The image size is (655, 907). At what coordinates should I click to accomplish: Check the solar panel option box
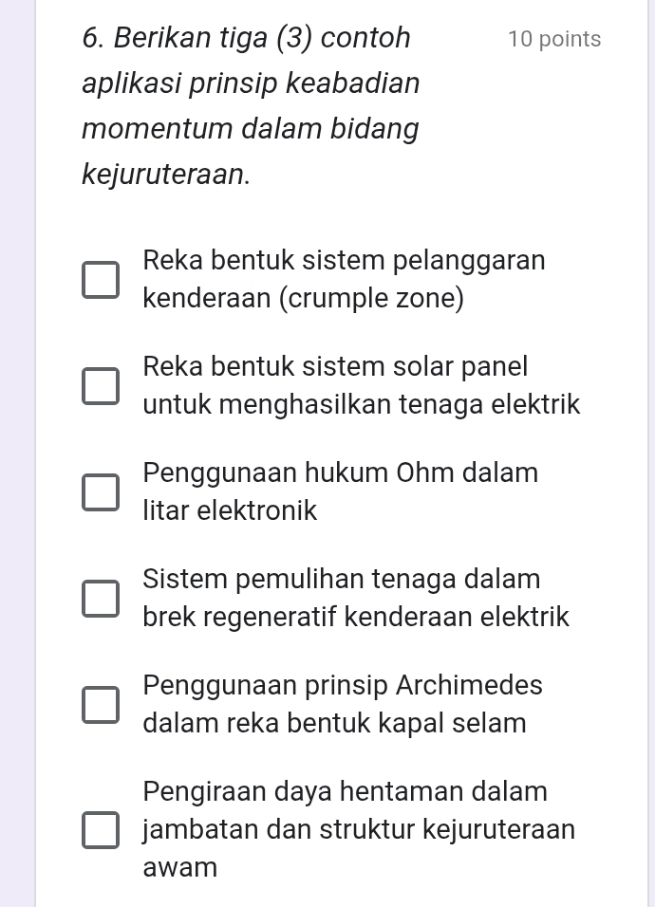(101, 386)
